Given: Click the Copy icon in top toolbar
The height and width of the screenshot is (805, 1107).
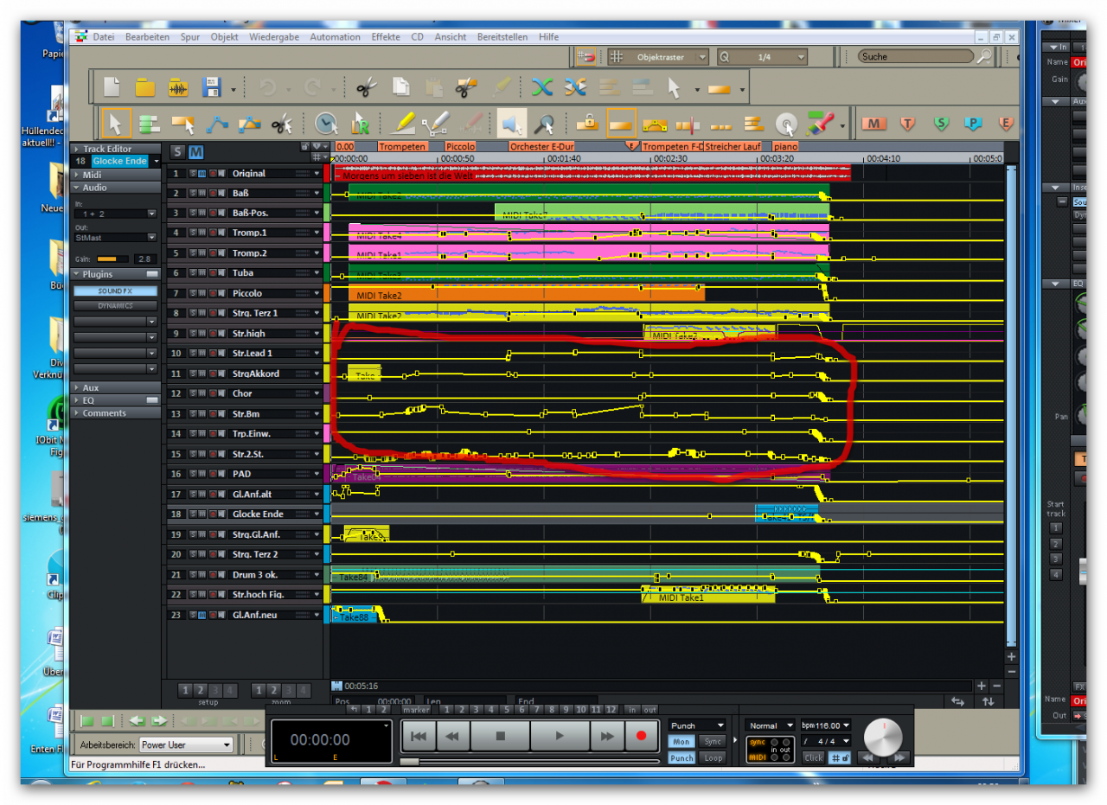Looking at the screenshot, I should point(400,87).
